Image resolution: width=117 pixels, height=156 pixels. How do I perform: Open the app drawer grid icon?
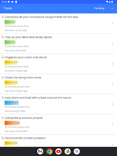77,151
